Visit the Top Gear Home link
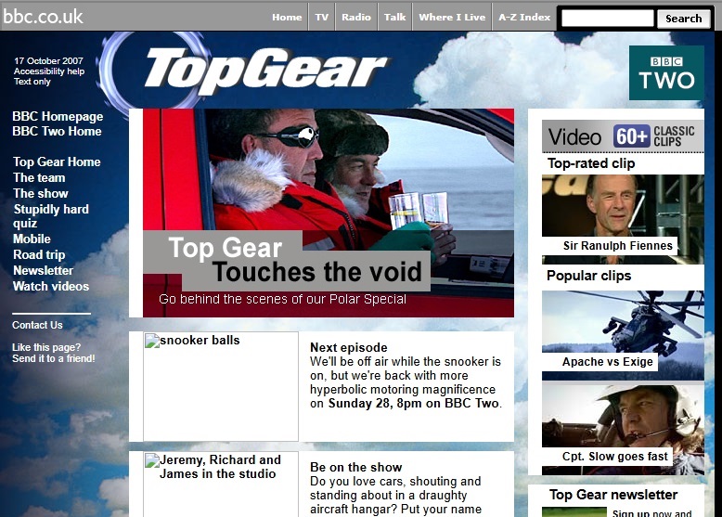Screen dimensions: 722x517 click(x=57, y=162)
